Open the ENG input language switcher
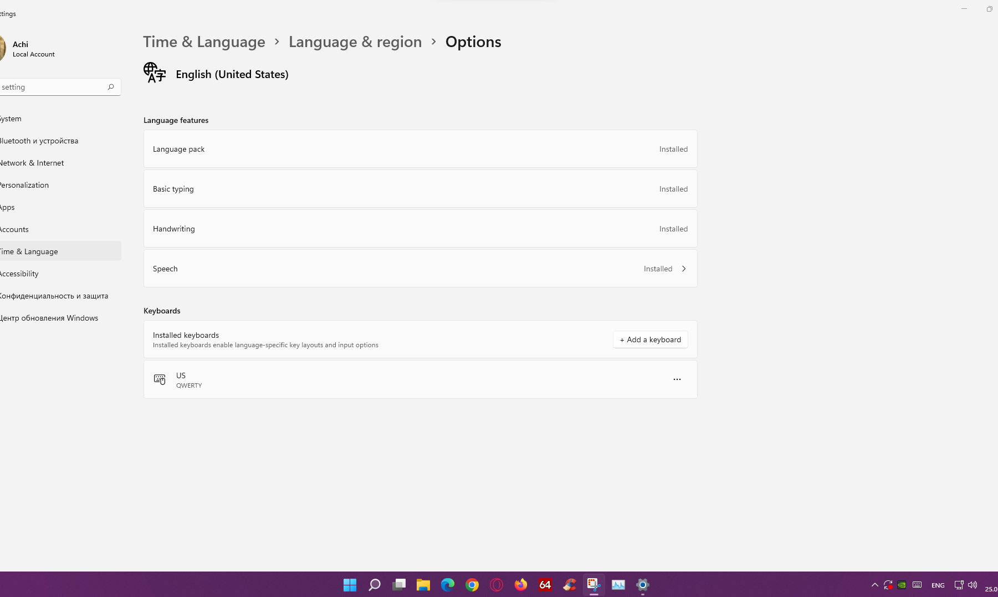 (x=938, y=585)
